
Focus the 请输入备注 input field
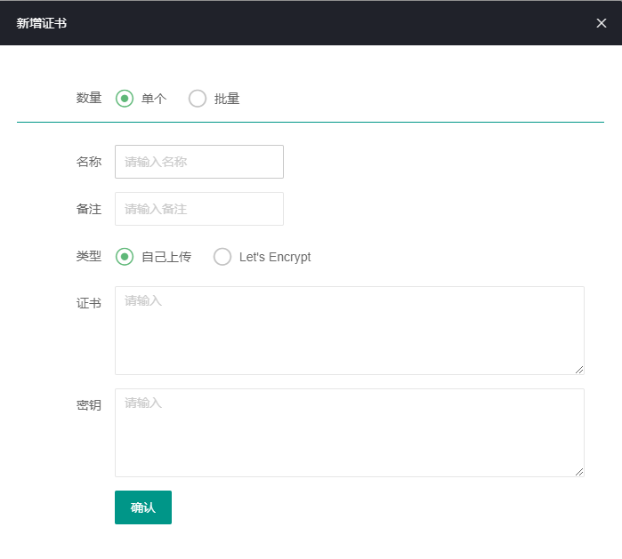199,209
